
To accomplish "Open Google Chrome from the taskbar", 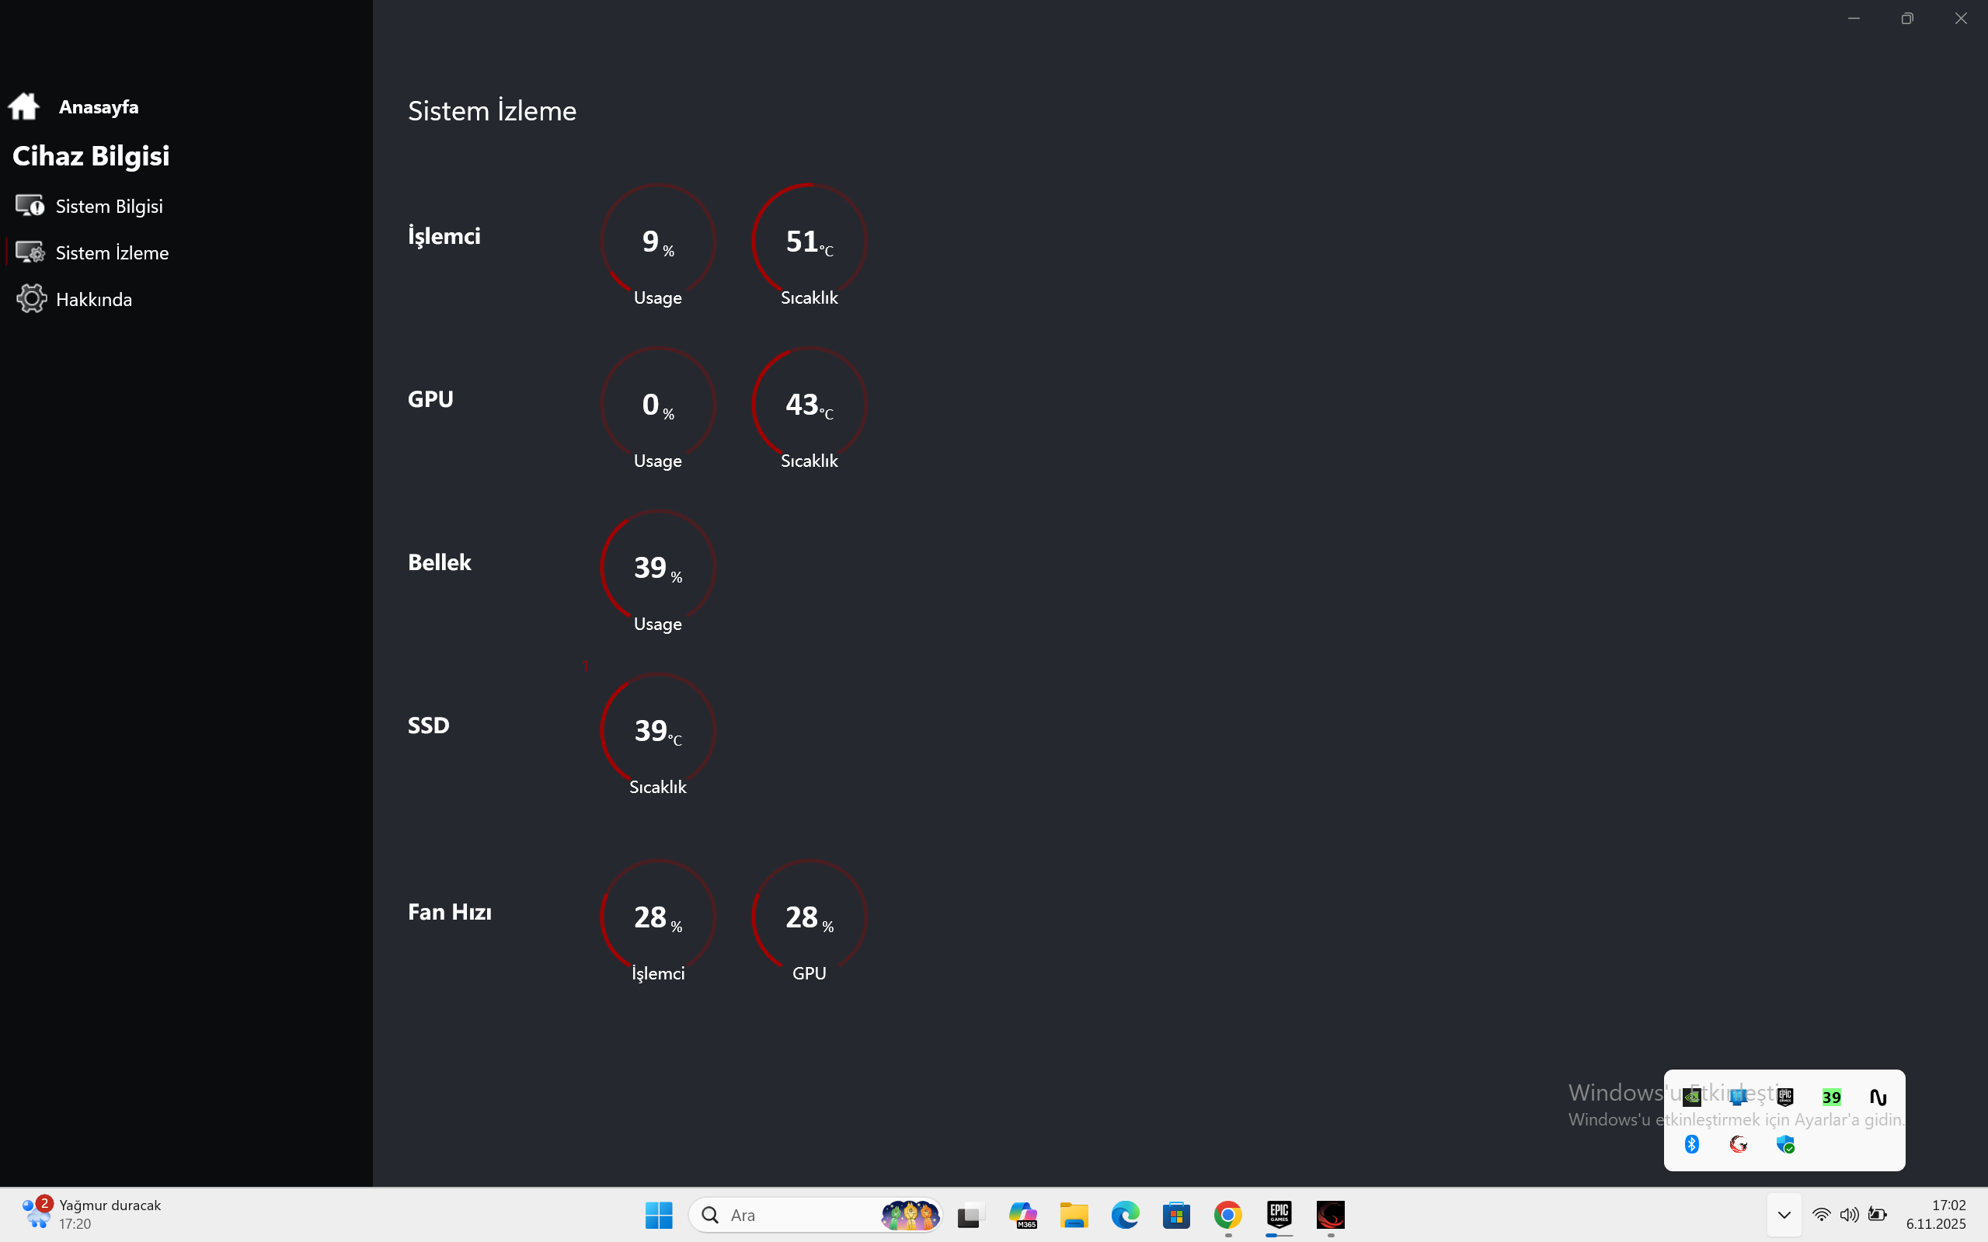I will coord(1227,1215).
